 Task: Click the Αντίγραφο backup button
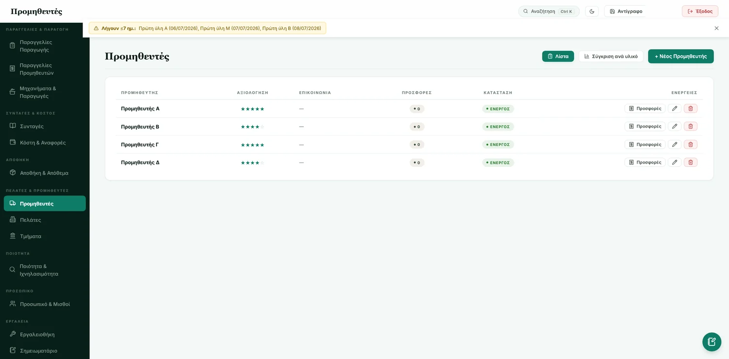tap(626, 11)
